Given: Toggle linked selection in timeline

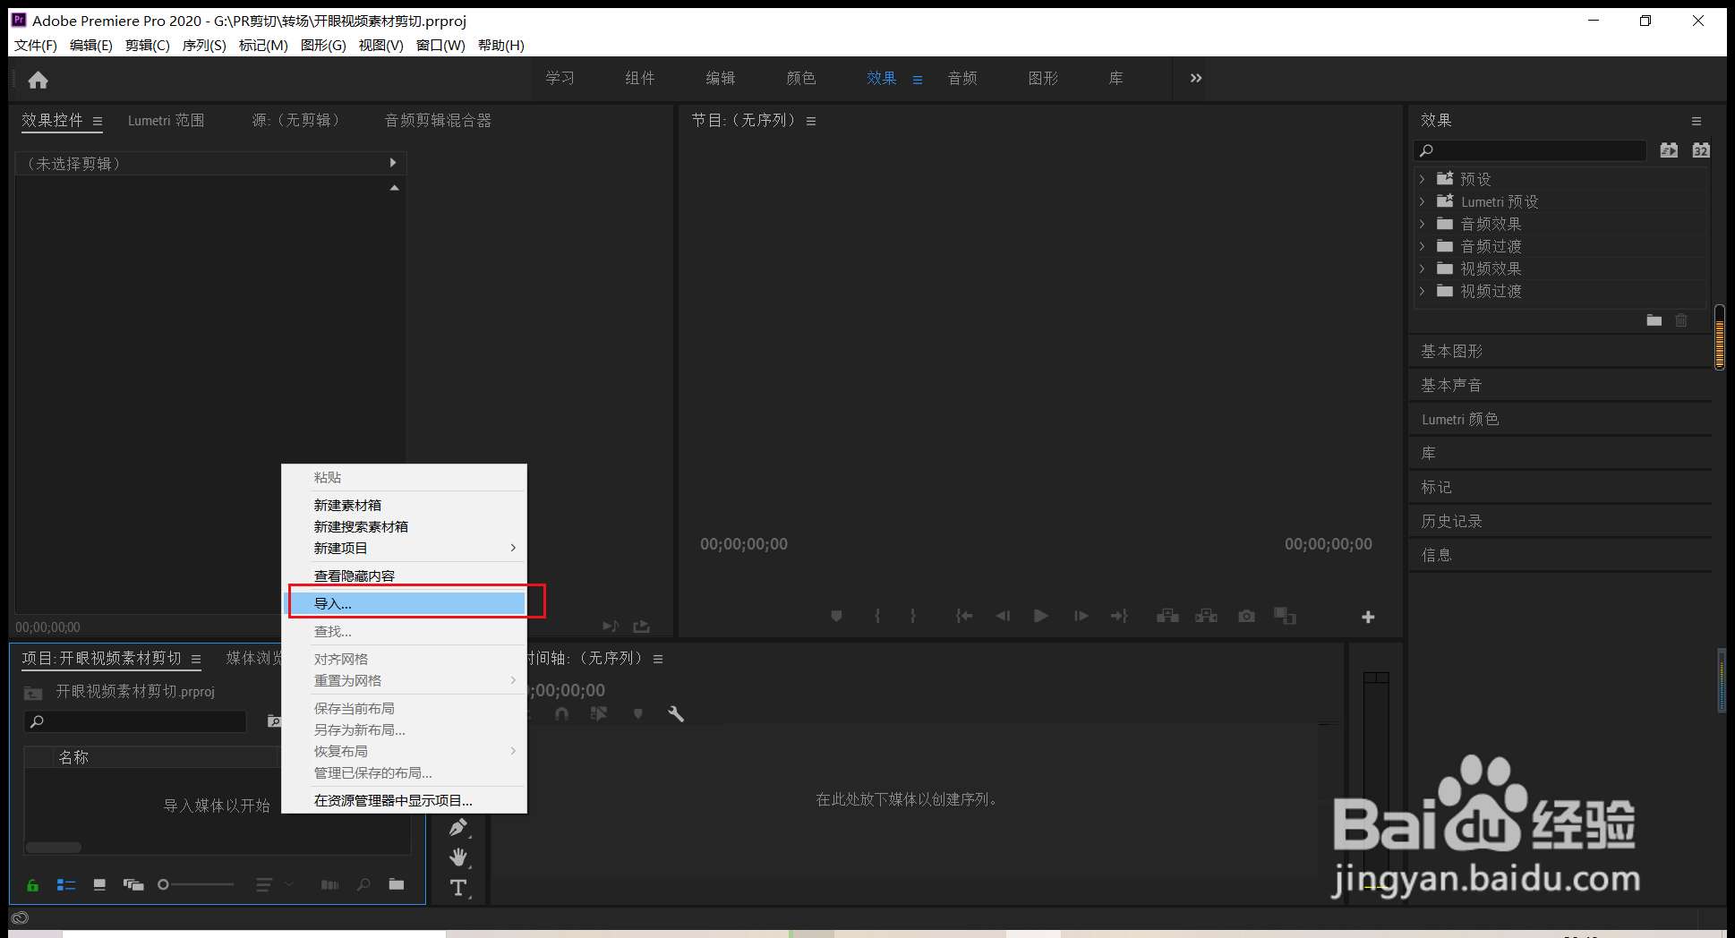Looking at the screenshot, I should (599, 713).
